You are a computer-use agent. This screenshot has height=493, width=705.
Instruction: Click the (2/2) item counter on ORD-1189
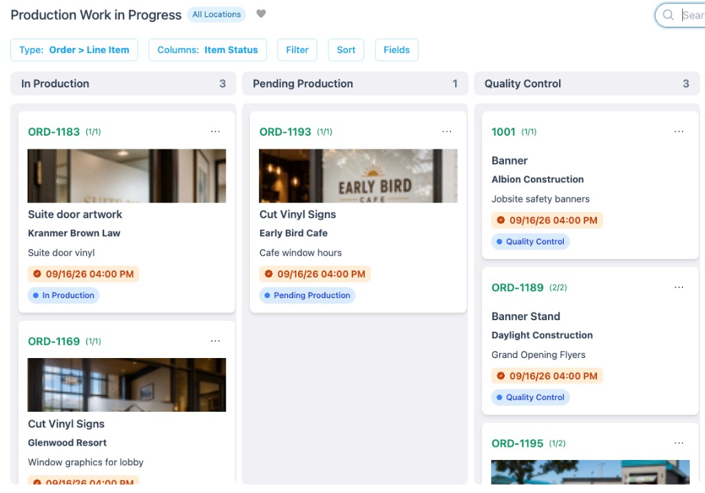[x=558, y=288]
